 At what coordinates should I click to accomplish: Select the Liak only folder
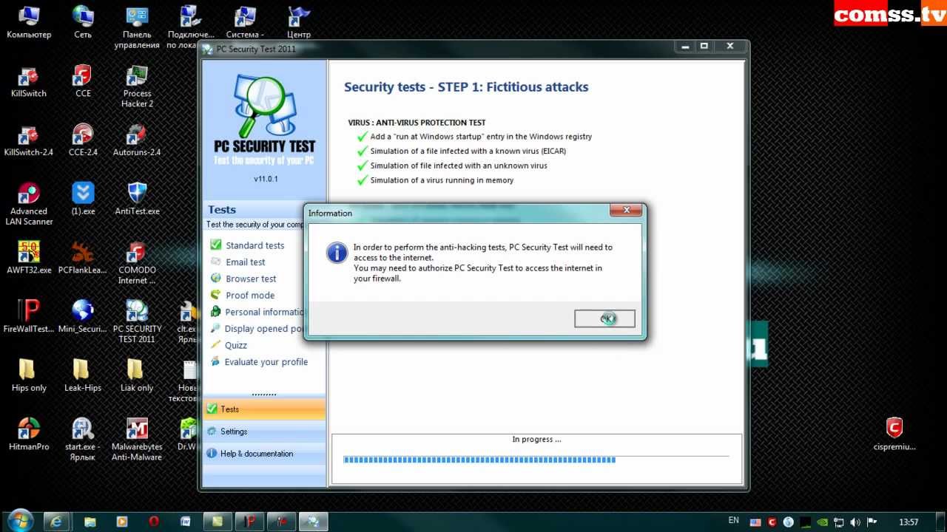[137, 375]
